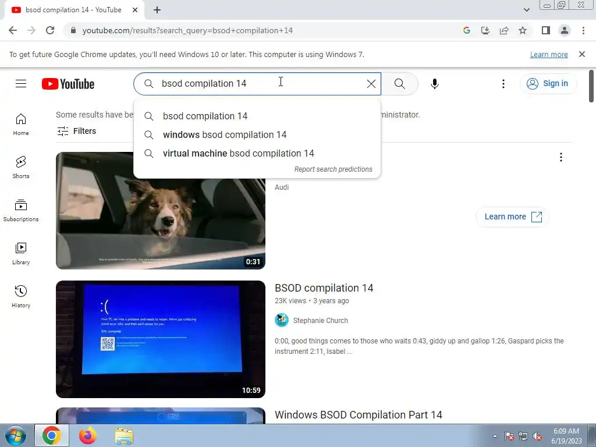
Task: Show hidden tray icons arrow
Action: click(x=495, y=436)
